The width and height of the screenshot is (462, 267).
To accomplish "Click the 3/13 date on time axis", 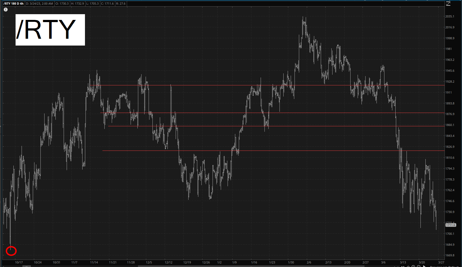I will pos(403,262).
